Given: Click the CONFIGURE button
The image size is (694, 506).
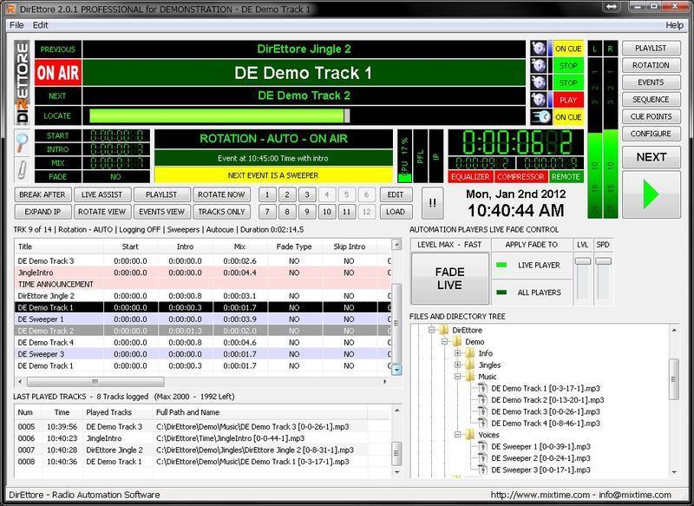Looking at the screenshot, I should 651,134.
